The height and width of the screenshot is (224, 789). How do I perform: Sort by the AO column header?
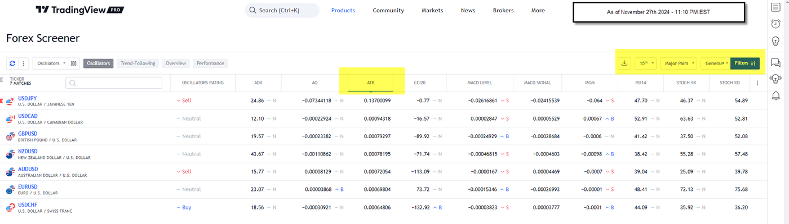(314, 83)
